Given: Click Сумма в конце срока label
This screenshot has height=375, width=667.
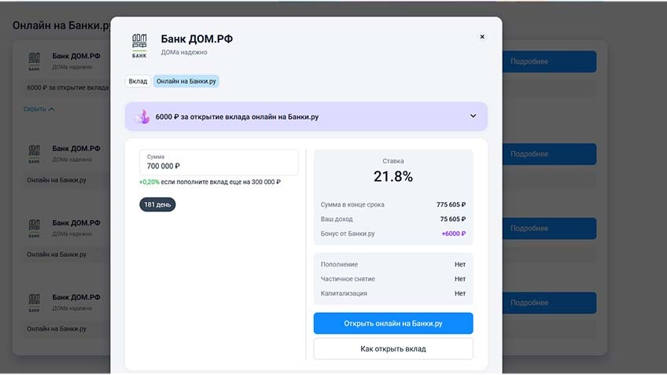Looking at the screenshot, I should point(352,204).
